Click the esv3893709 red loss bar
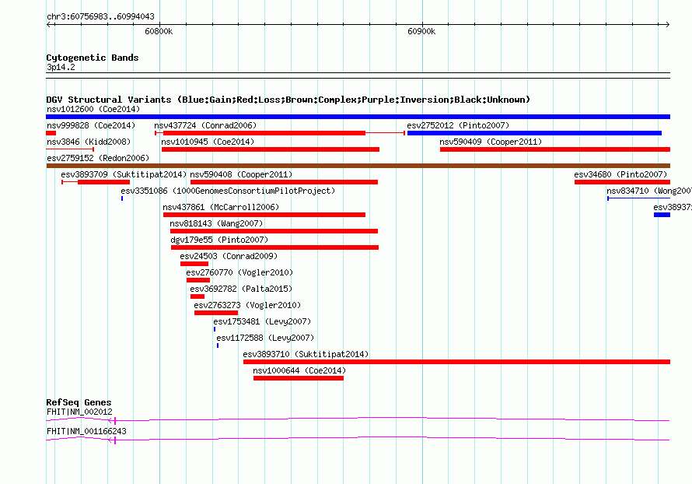Screen dimensions: 692x484 click(x=103, y=182)
